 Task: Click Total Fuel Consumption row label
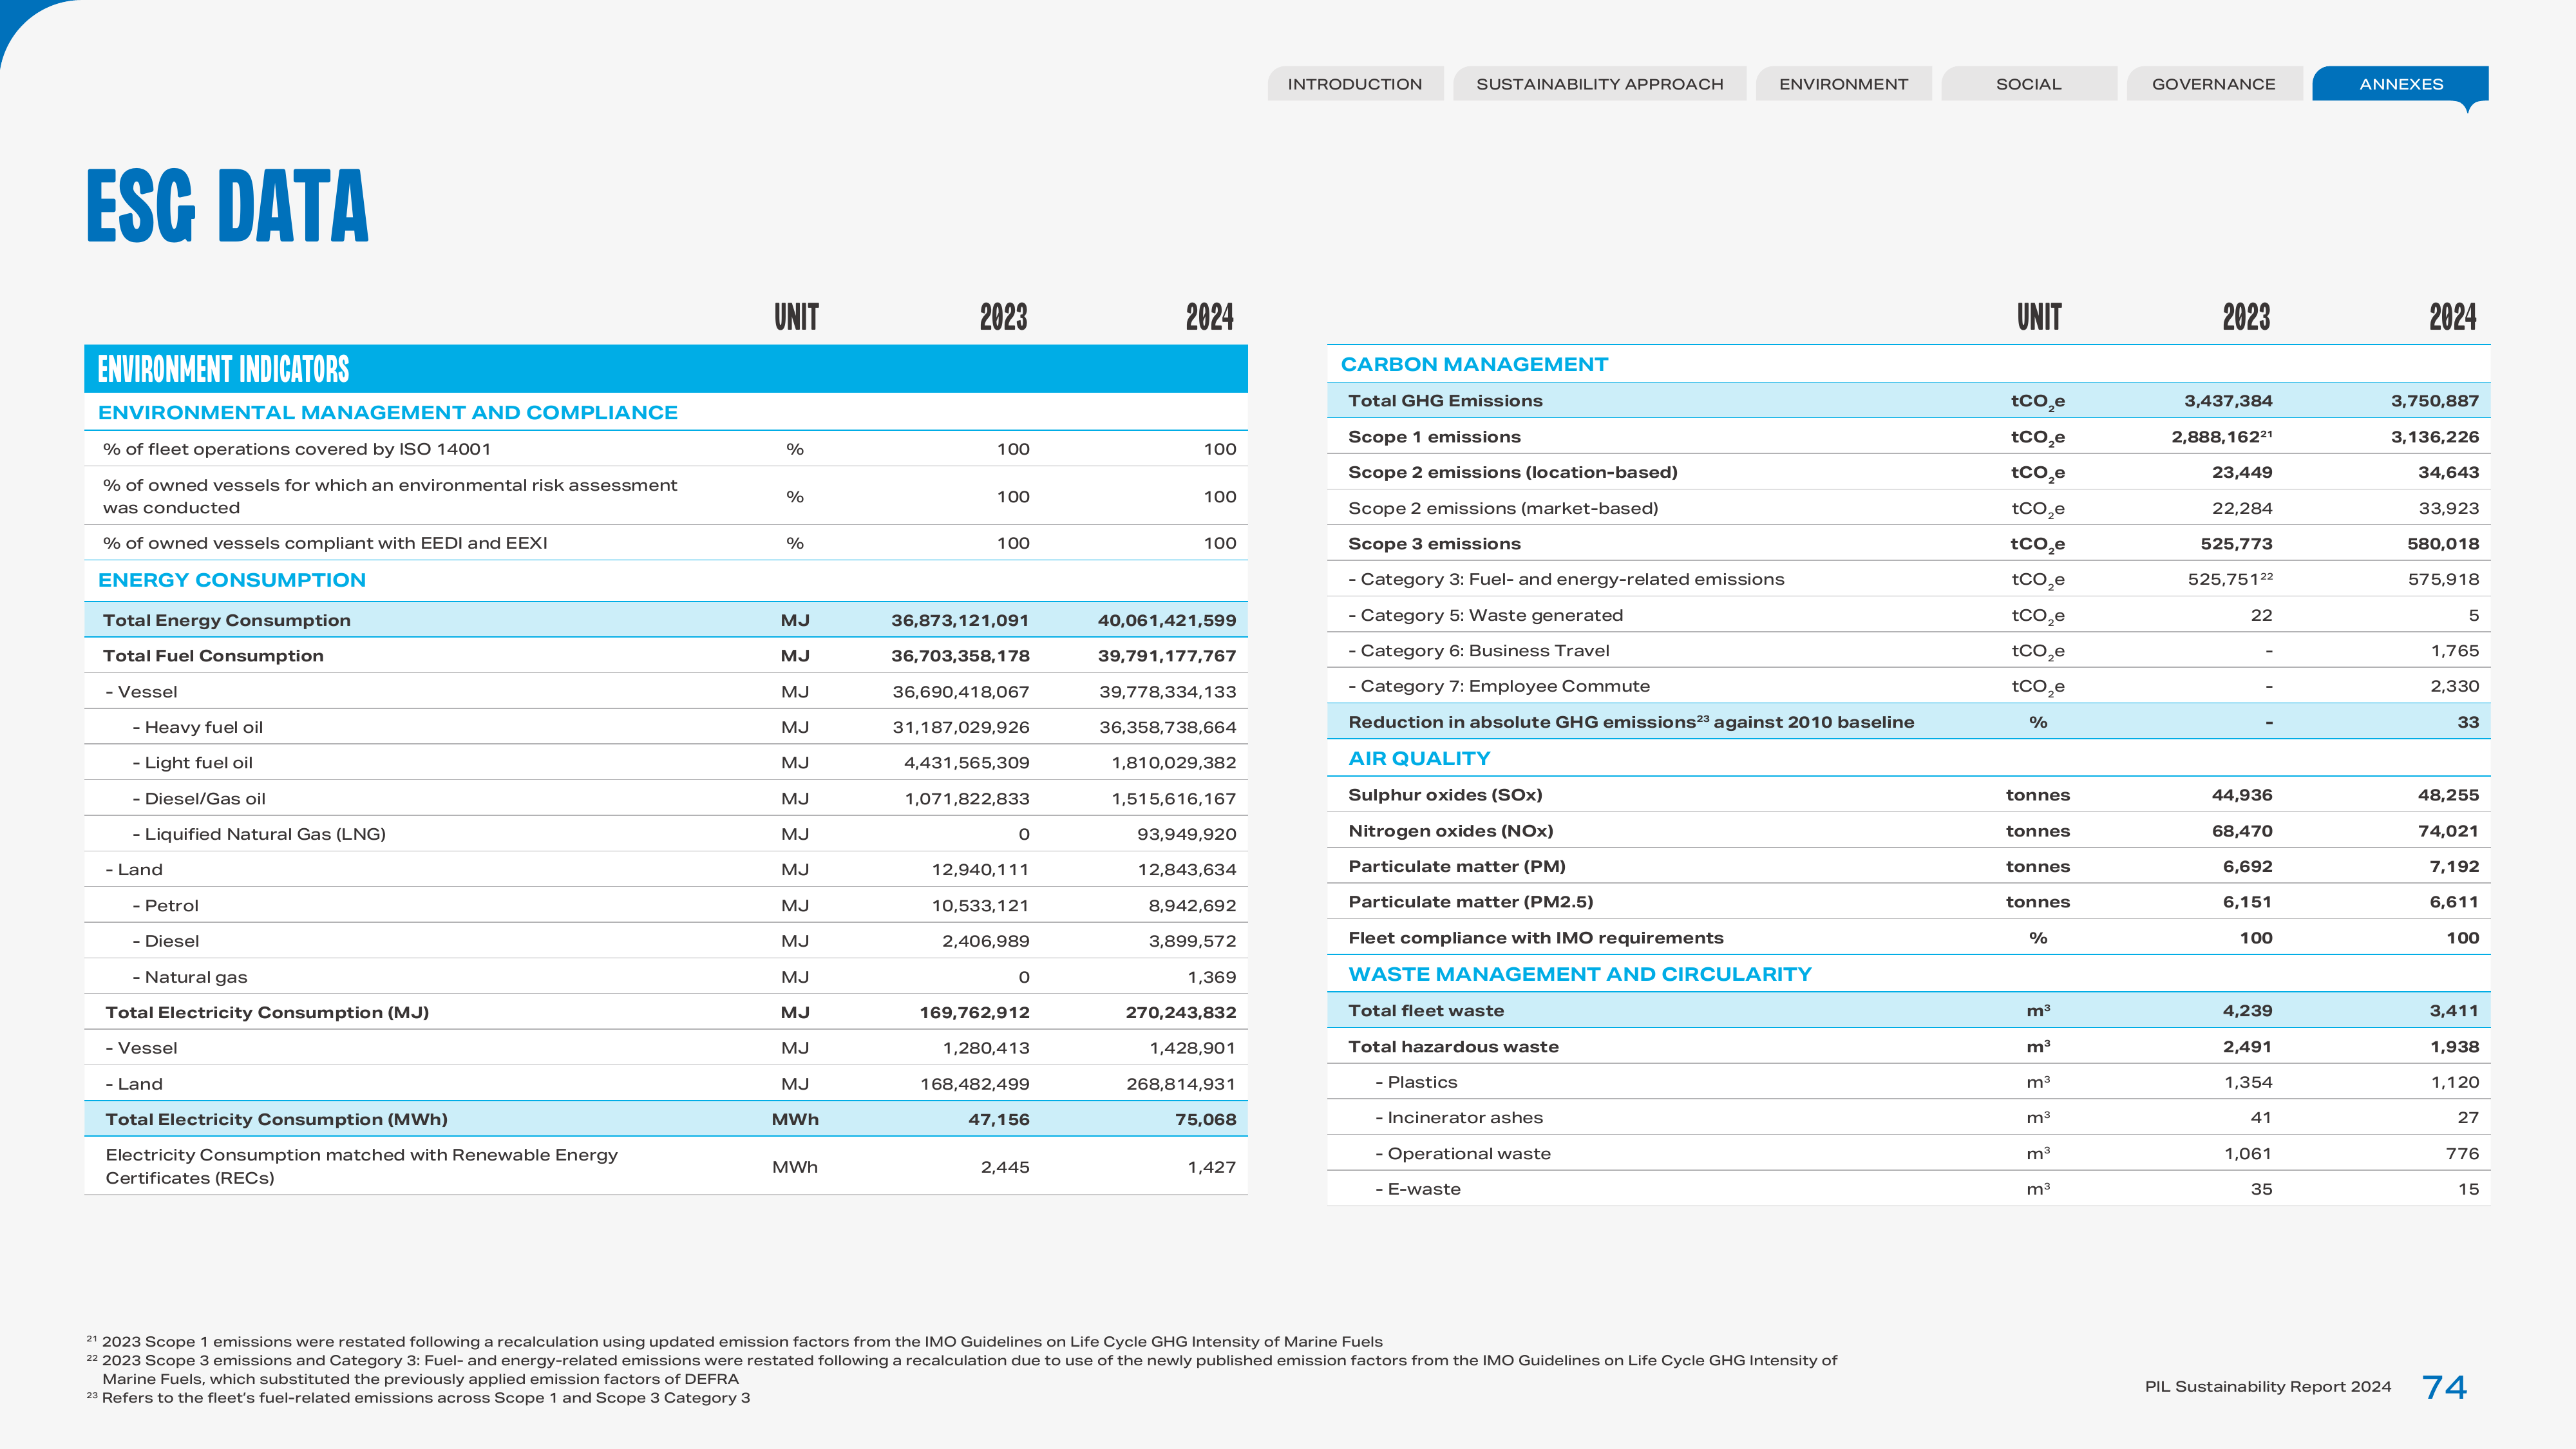tap(213, 656)
